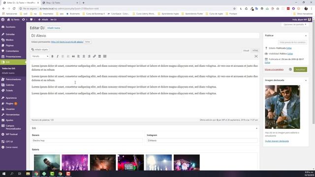Insert a bulleted list
This screenshot has height=177, width=315.
[x=63, y=57]
